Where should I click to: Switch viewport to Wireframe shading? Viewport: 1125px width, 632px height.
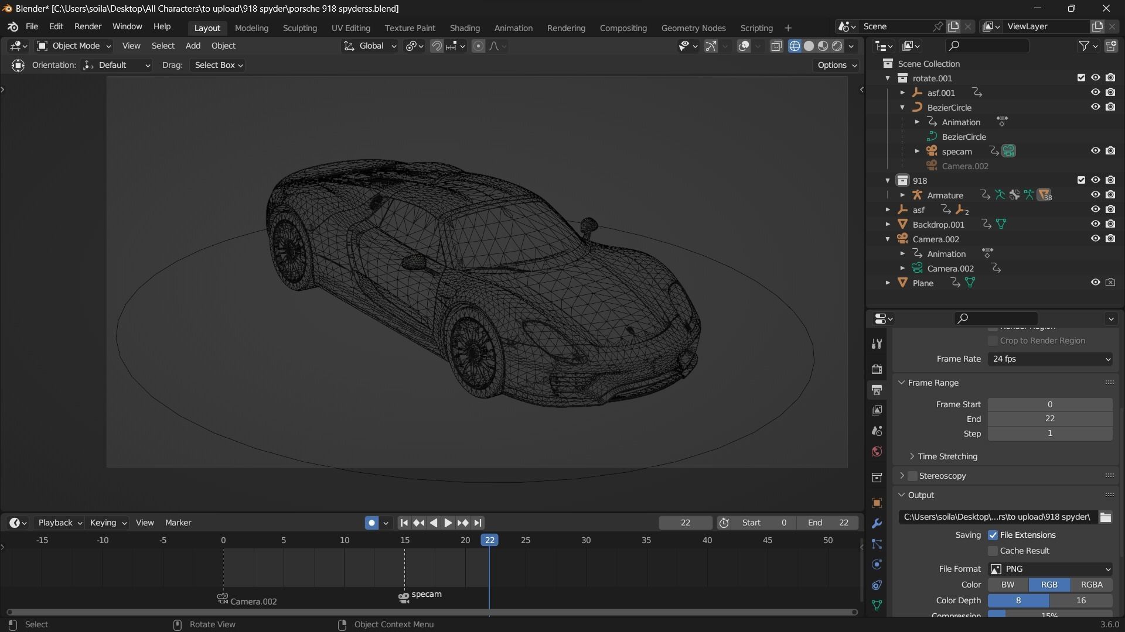coord(795,46)
